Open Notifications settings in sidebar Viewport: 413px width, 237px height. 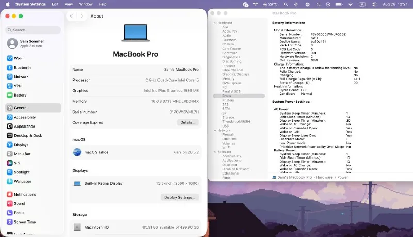click(33, 194)
